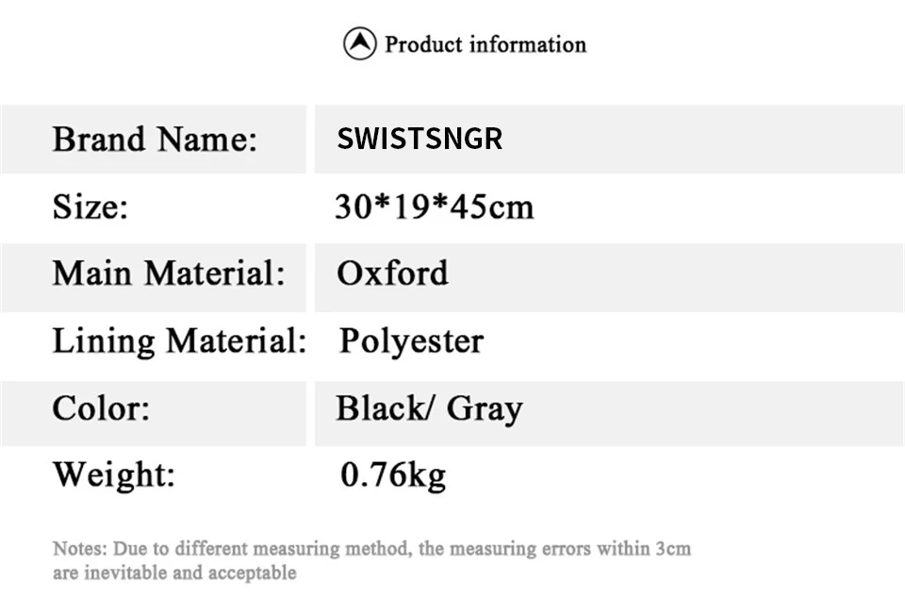Viewport: 905px width, 597px height.
Task: Click the "Product information" heading text
Action: tap(485, 44)
